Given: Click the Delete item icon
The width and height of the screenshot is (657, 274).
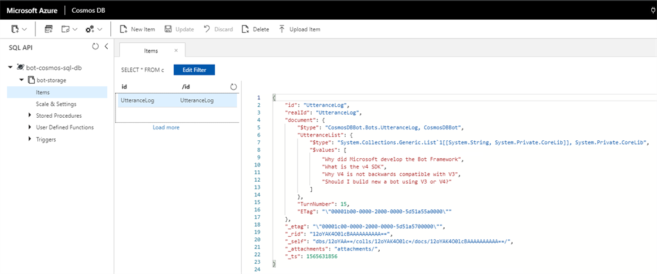Looking at the screenshot, I should pos(245,29).
